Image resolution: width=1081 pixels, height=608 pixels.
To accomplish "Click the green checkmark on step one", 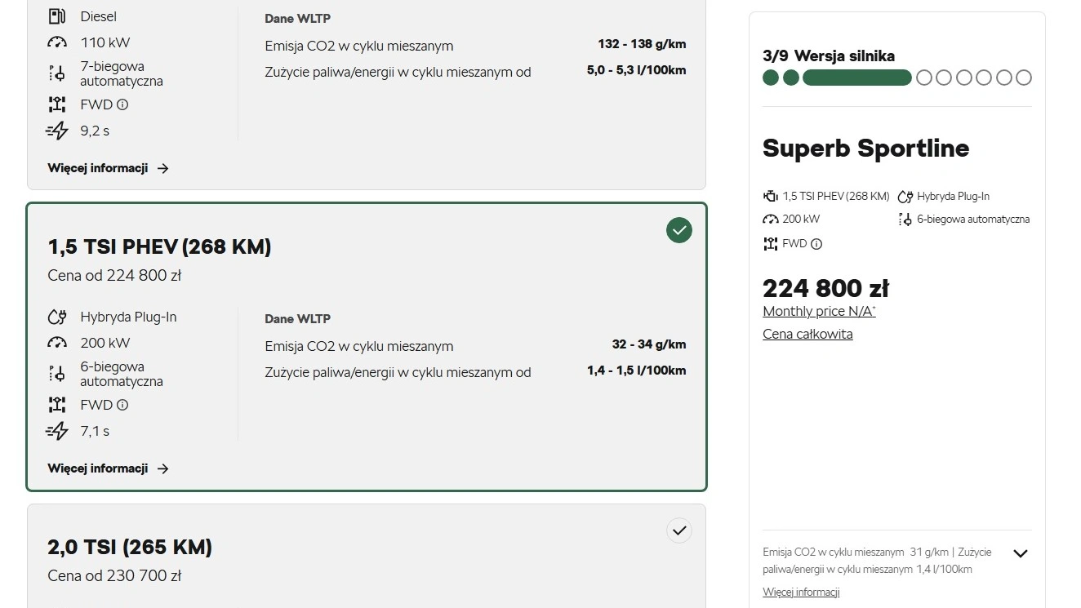I will point(770,78).
